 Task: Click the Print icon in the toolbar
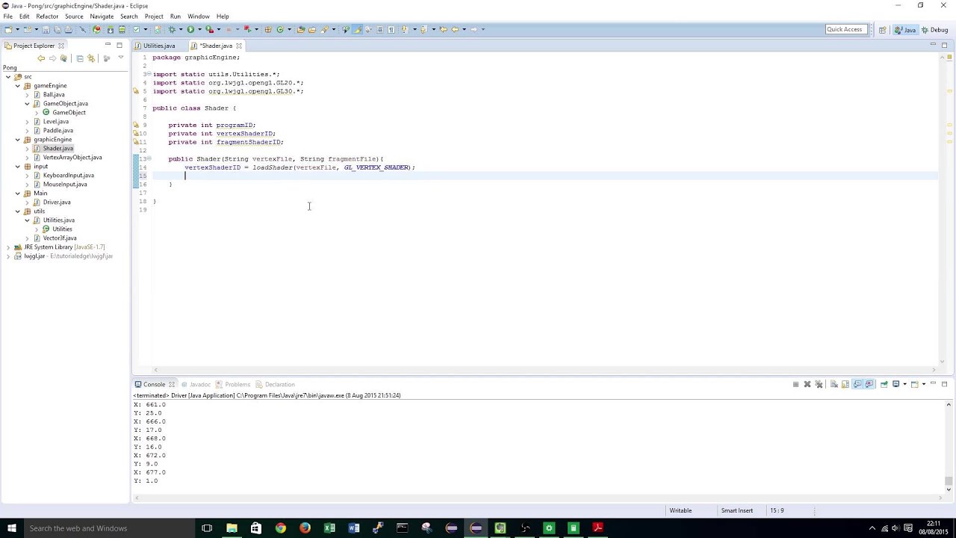point(69,29)
